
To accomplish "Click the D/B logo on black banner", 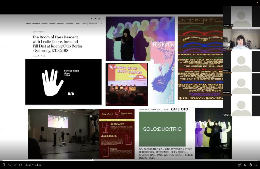I will [71, 94].
